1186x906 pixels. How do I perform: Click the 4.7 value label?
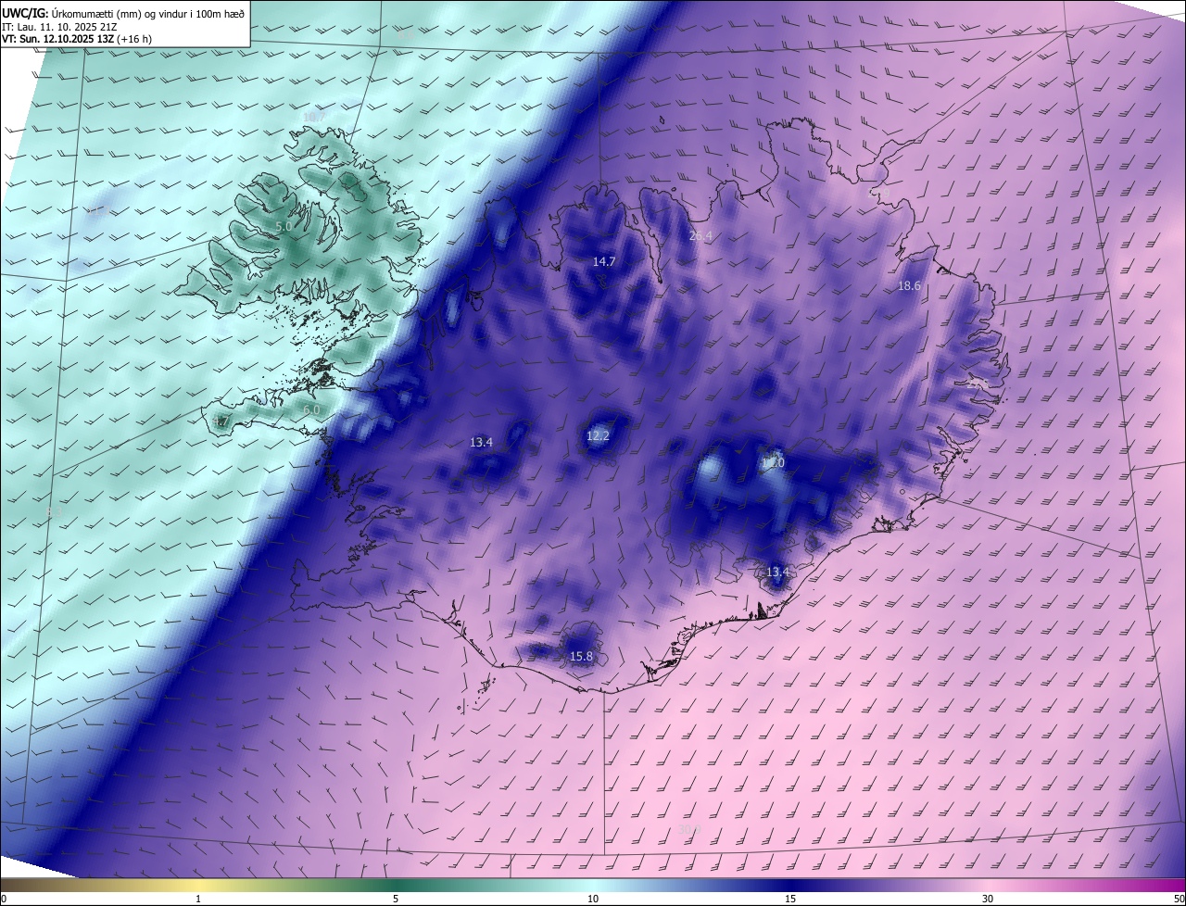tap(221, 422)
